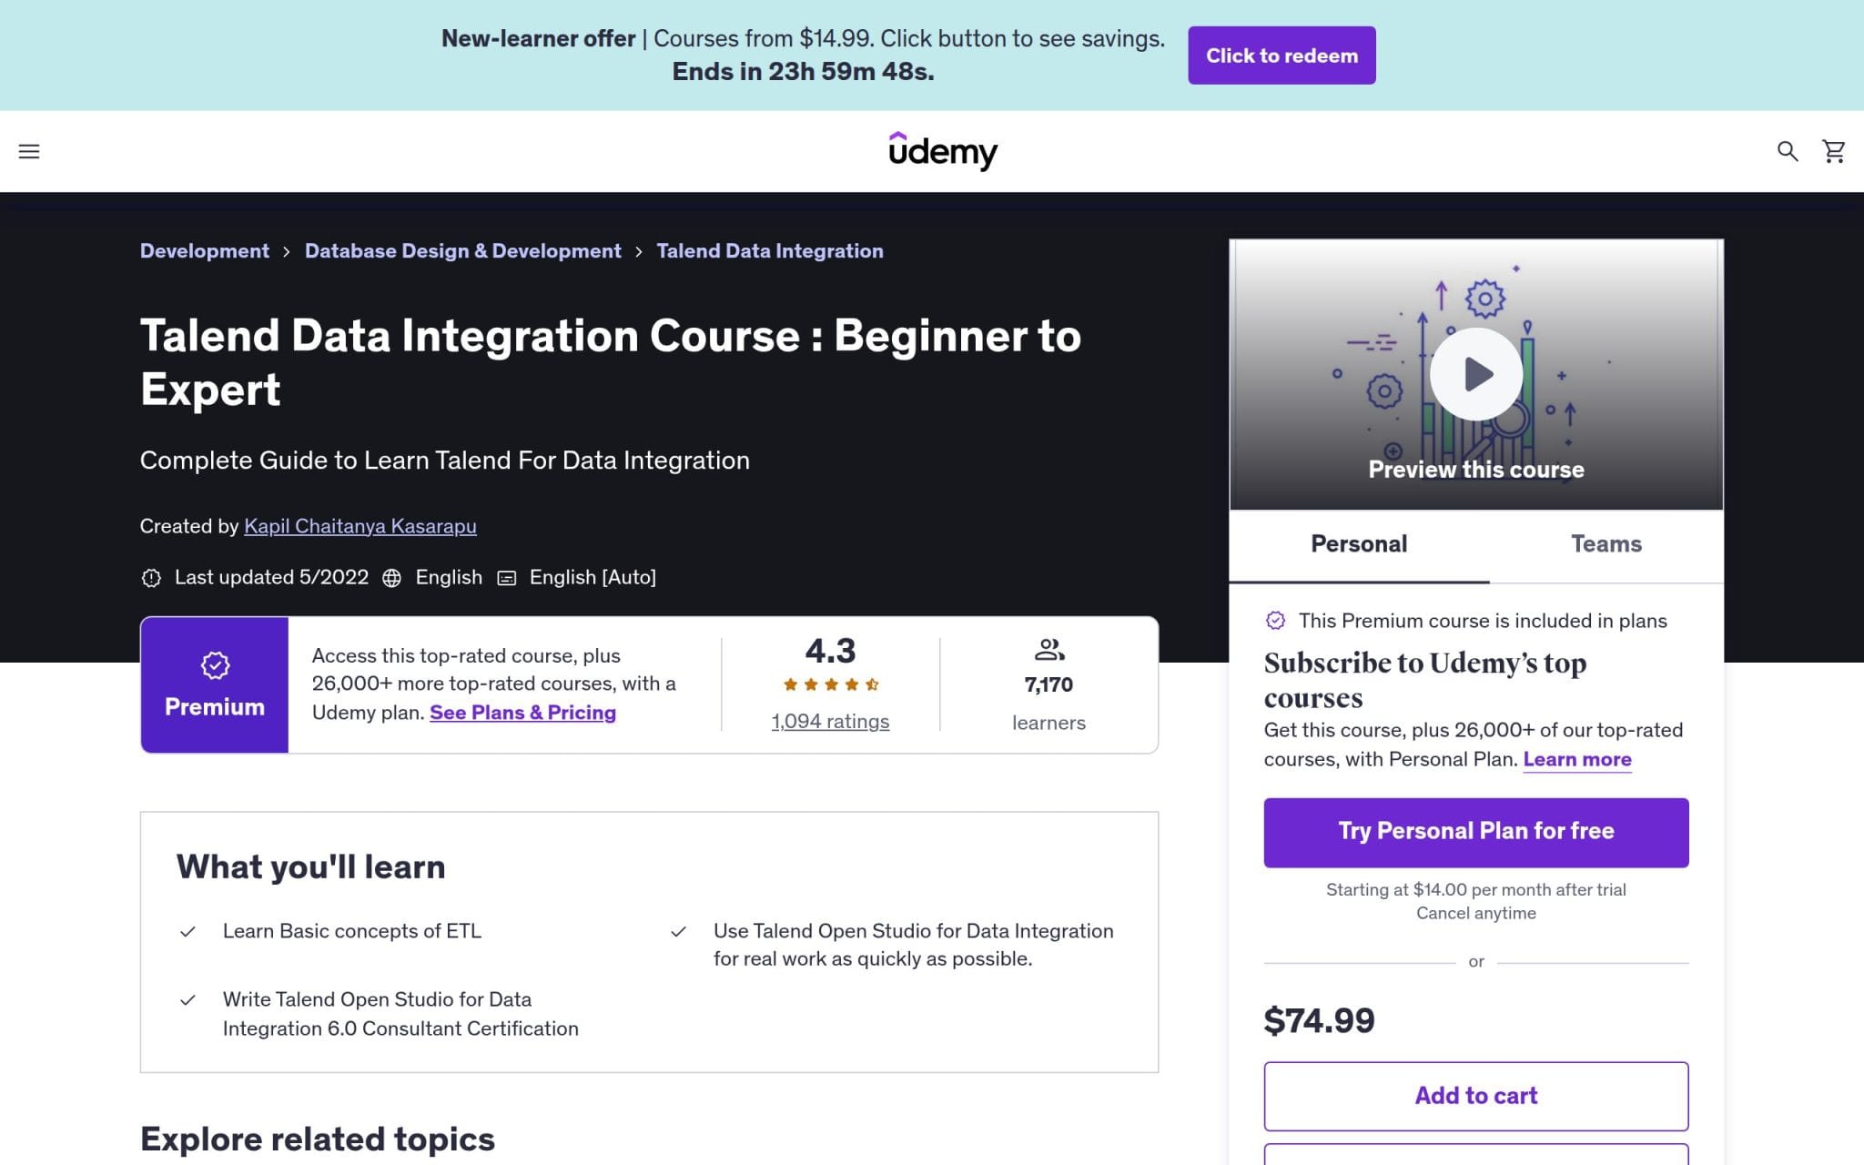Click the course title heading

pyautogui.click(x=611, y=362)
